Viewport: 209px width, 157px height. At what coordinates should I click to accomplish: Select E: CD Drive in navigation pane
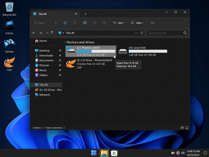(x=48, y=90)
